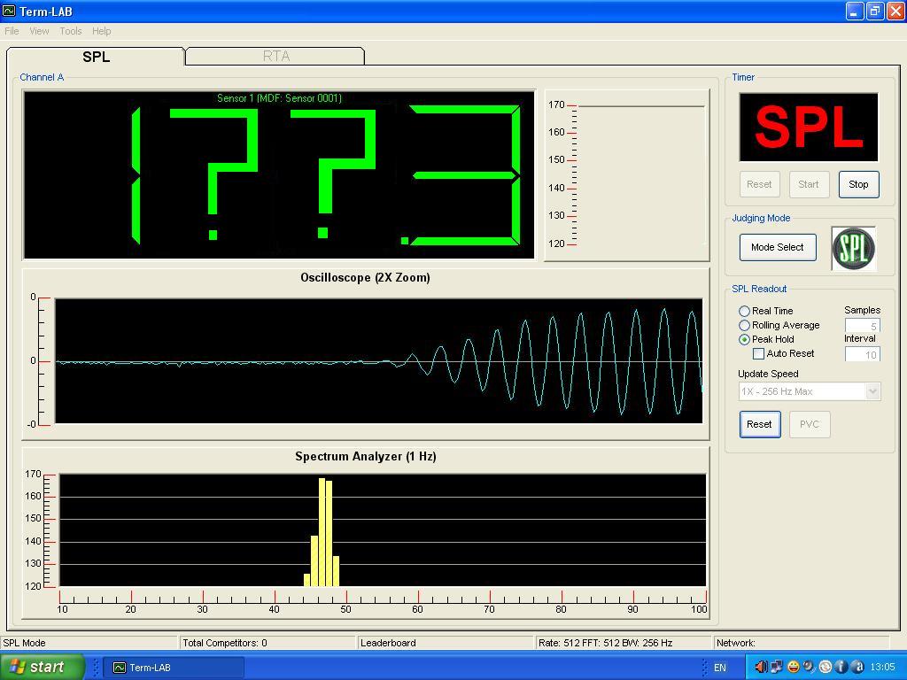
Task: Switch to the RTA tab
Action: click(x=275, y=56)
